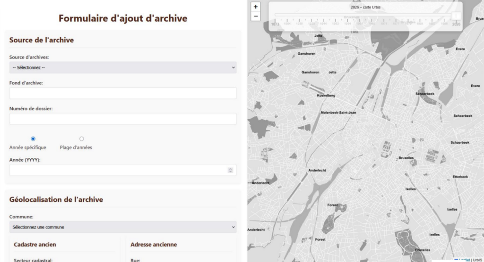
Task: Click the UrbIS attribution text
Action: [477, 260]
